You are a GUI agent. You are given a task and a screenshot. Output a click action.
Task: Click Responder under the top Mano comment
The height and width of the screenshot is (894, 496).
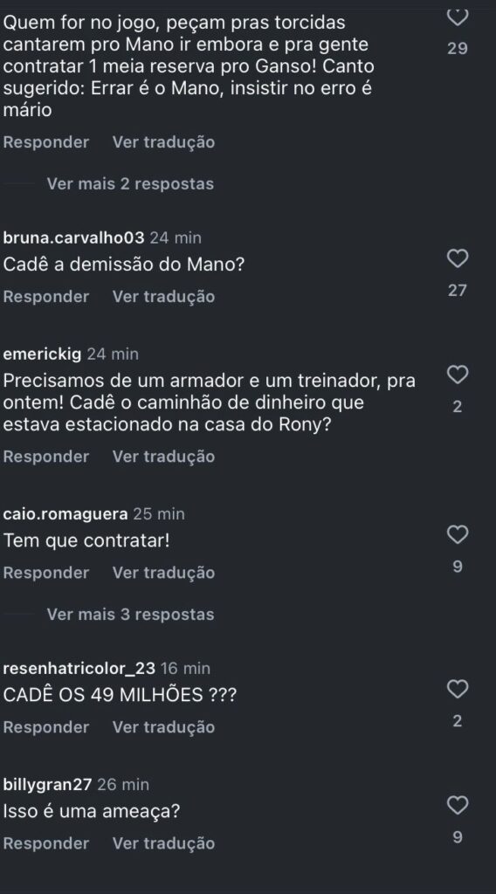click(46, 142)
